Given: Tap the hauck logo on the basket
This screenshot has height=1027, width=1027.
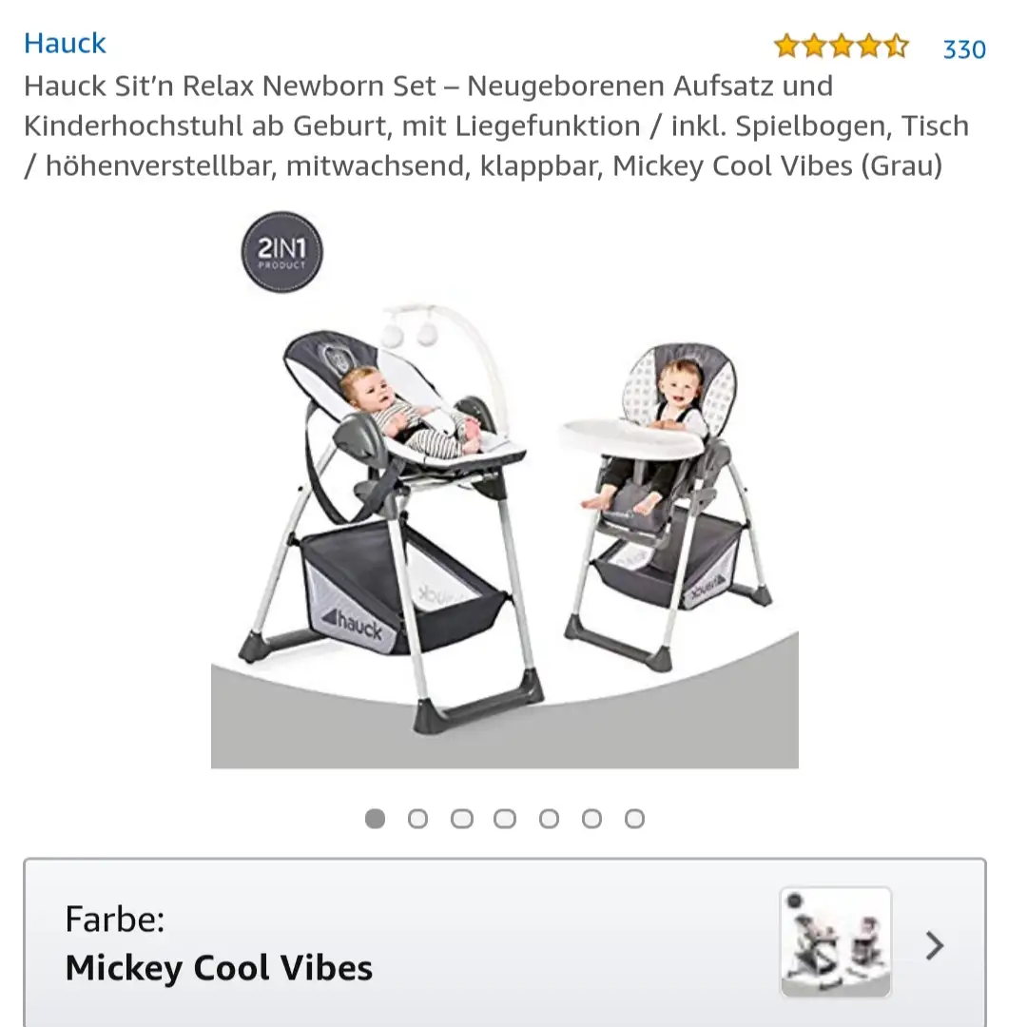Looking at the screenshot, I should 353,622.
